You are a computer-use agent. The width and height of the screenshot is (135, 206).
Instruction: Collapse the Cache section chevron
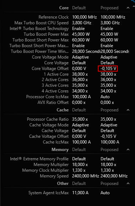128,110
